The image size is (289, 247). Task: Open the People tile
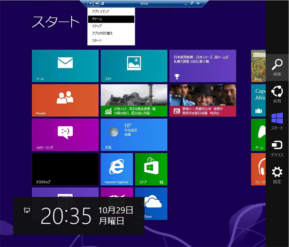65,100
